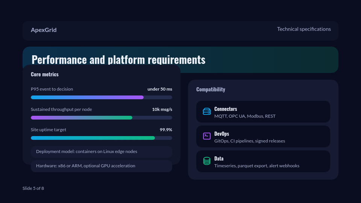This screenshot has width=361, height=203.
Task: Click the 10k msg/s throughput value
Action: point(162,109)
